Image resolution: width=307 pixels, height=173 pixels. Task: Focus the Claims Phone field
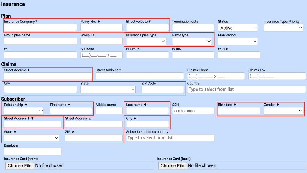[x=216, y=76]
